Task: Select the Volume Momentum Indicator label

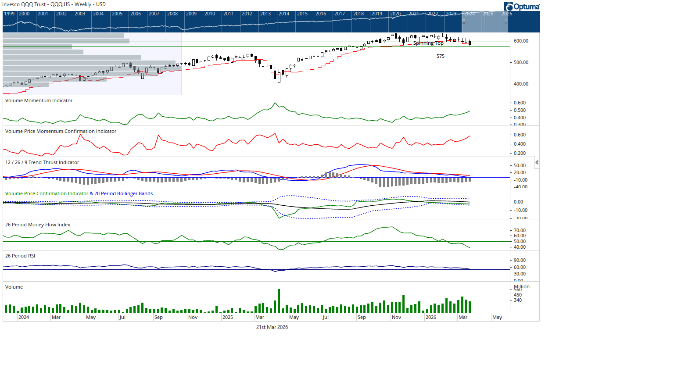Action: (39, 100)
